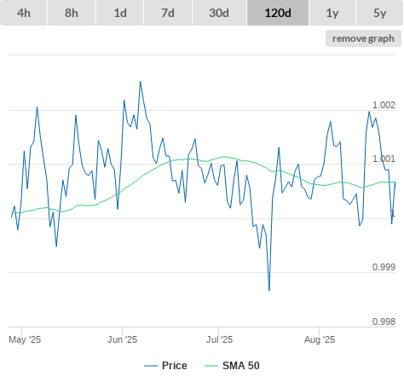Choose the 1d time range tab
This screenshot has width=404, height=388.
pos(120,13)
